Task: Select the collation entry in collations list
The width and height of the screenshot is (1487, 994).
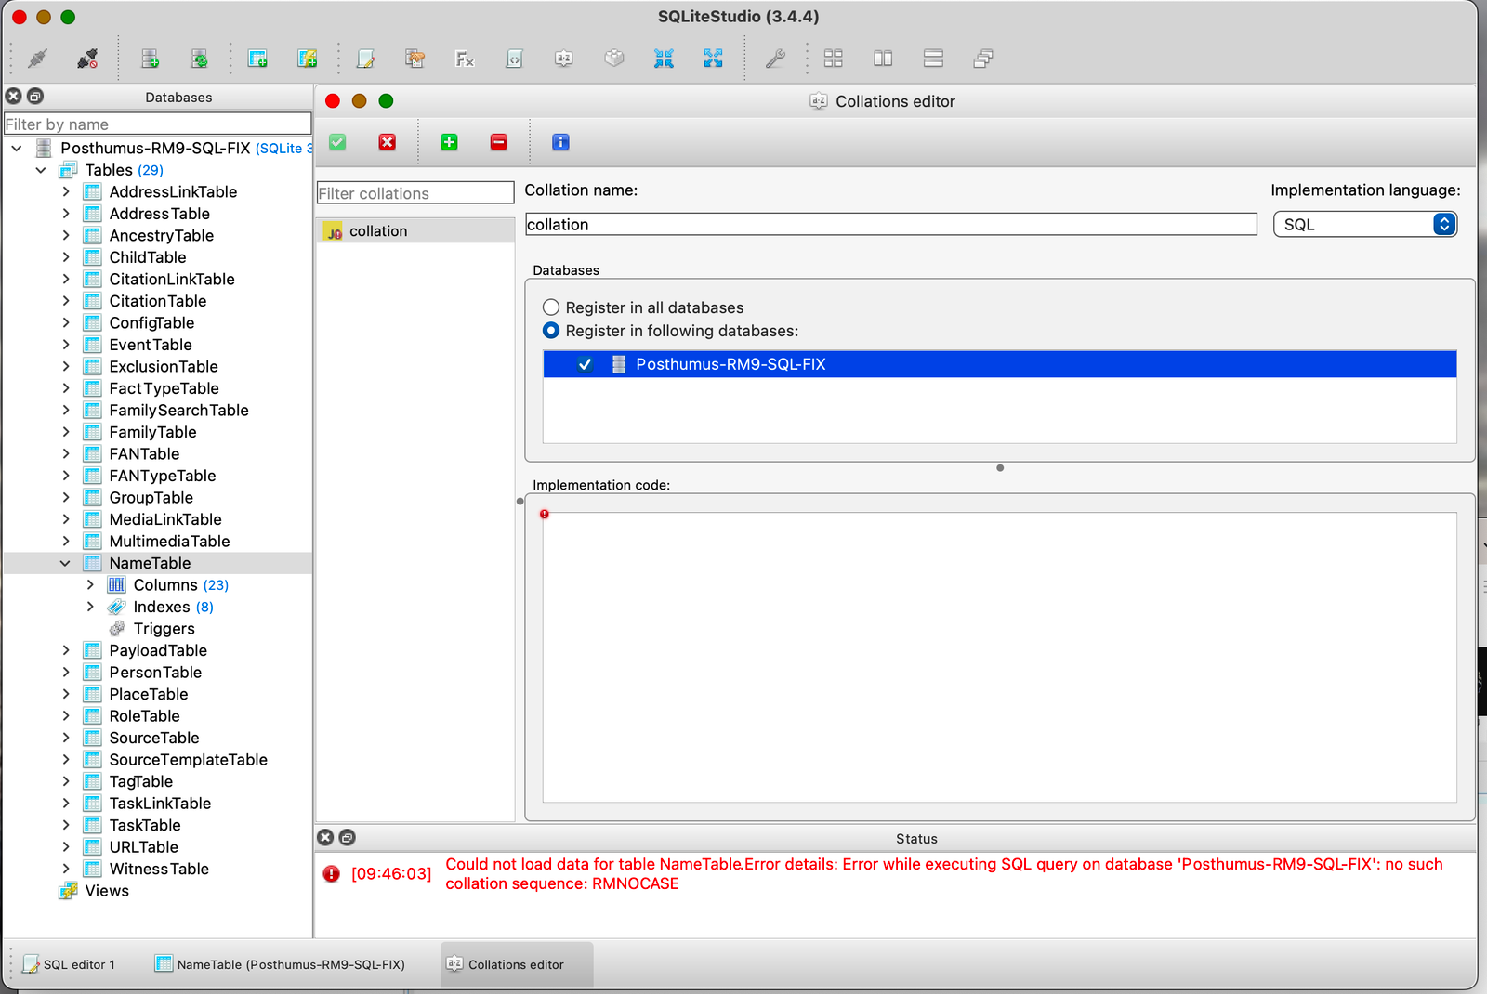Action: (x=415, y=230)
